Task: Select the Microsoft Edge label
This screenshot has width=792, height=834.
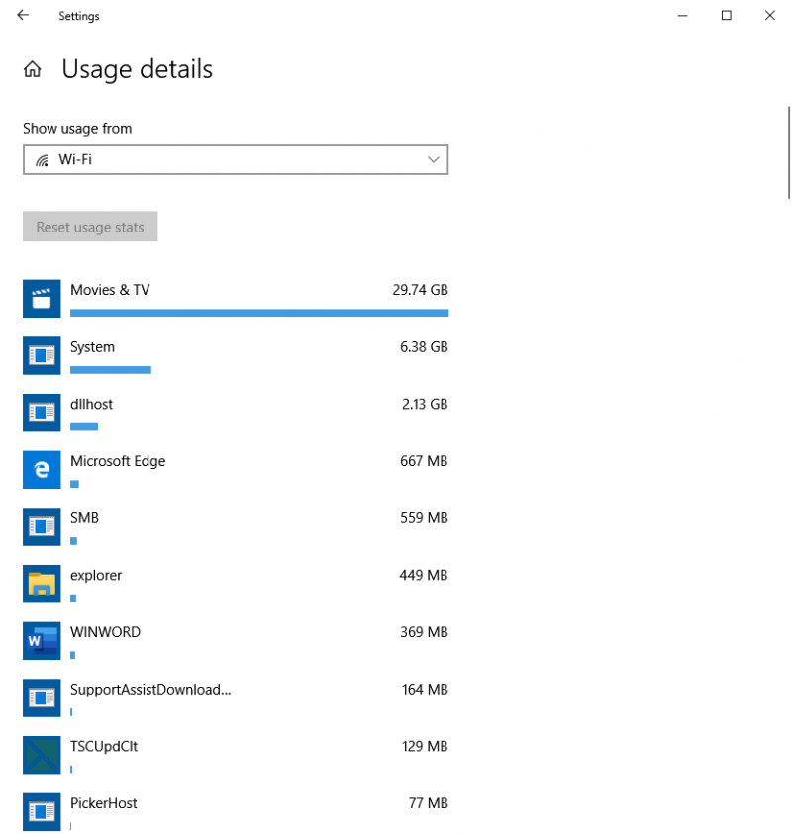Action: (118, 461)
